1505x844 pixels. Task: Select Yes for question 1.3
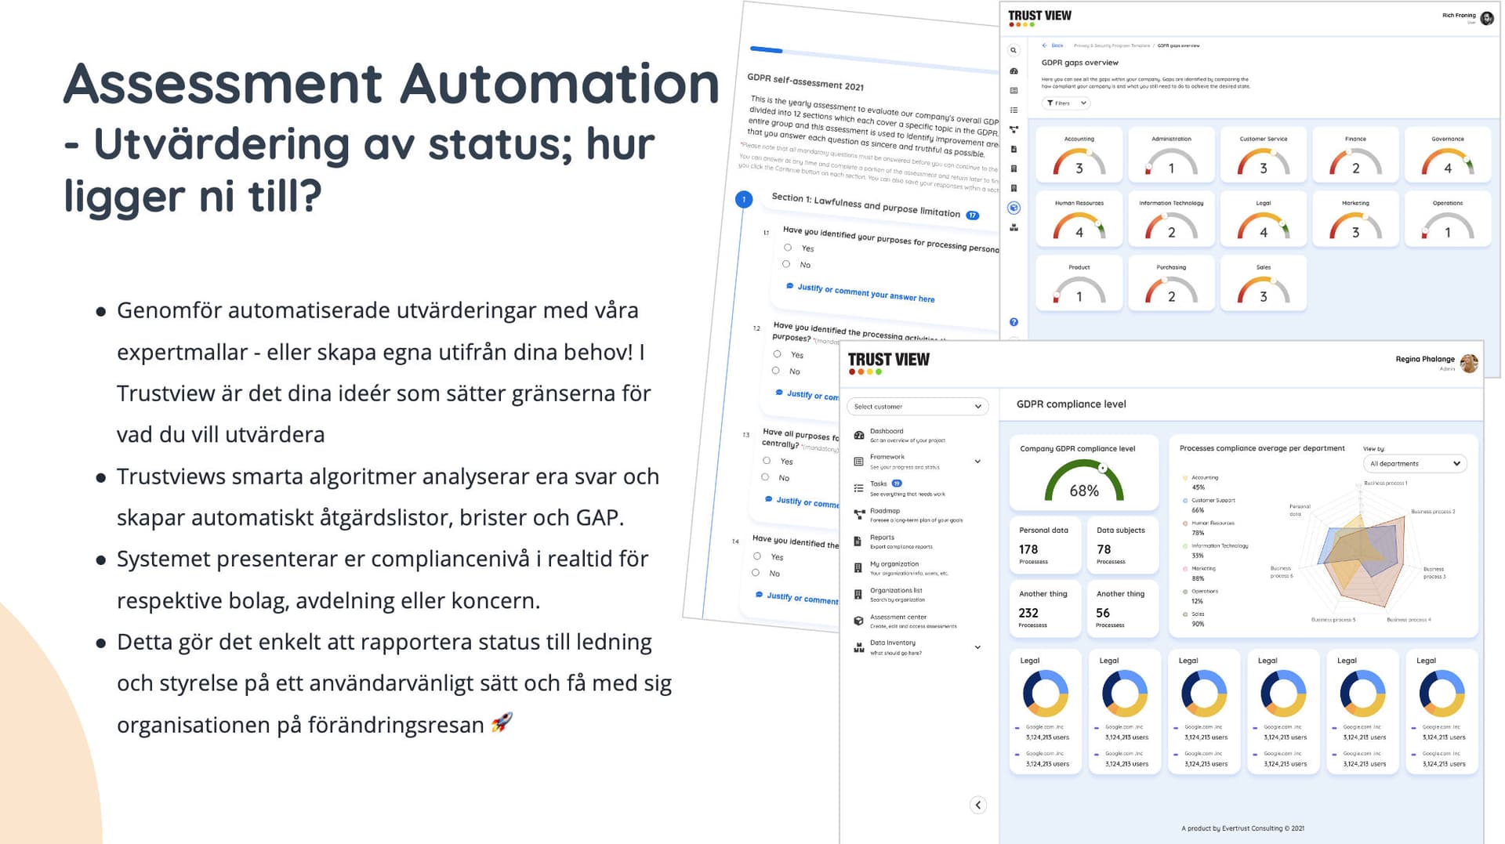(x=767, y=461)
